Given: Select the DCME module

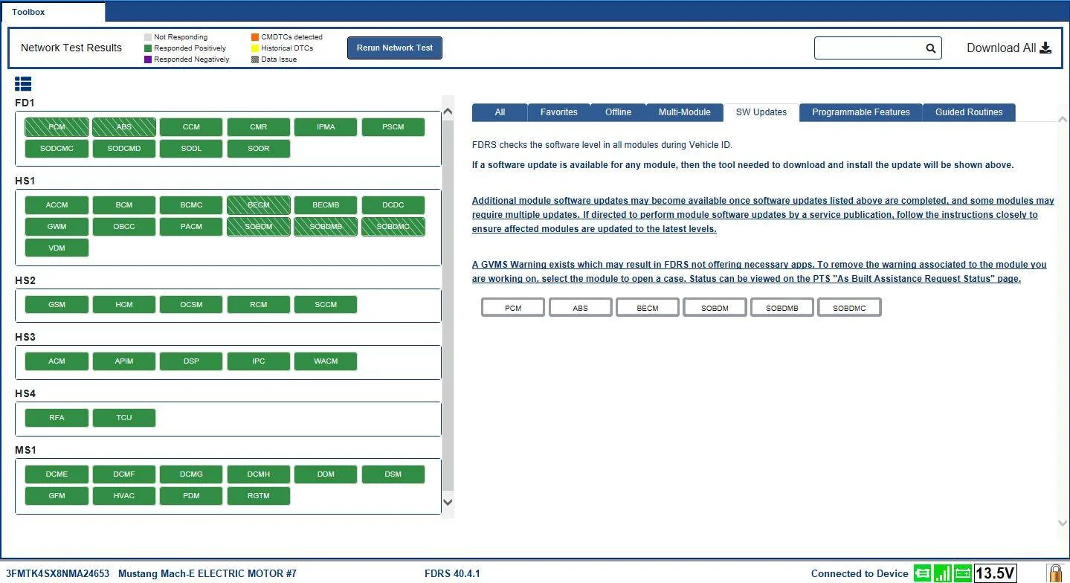Looking at the screenshot, I should (x=57, y=474).
